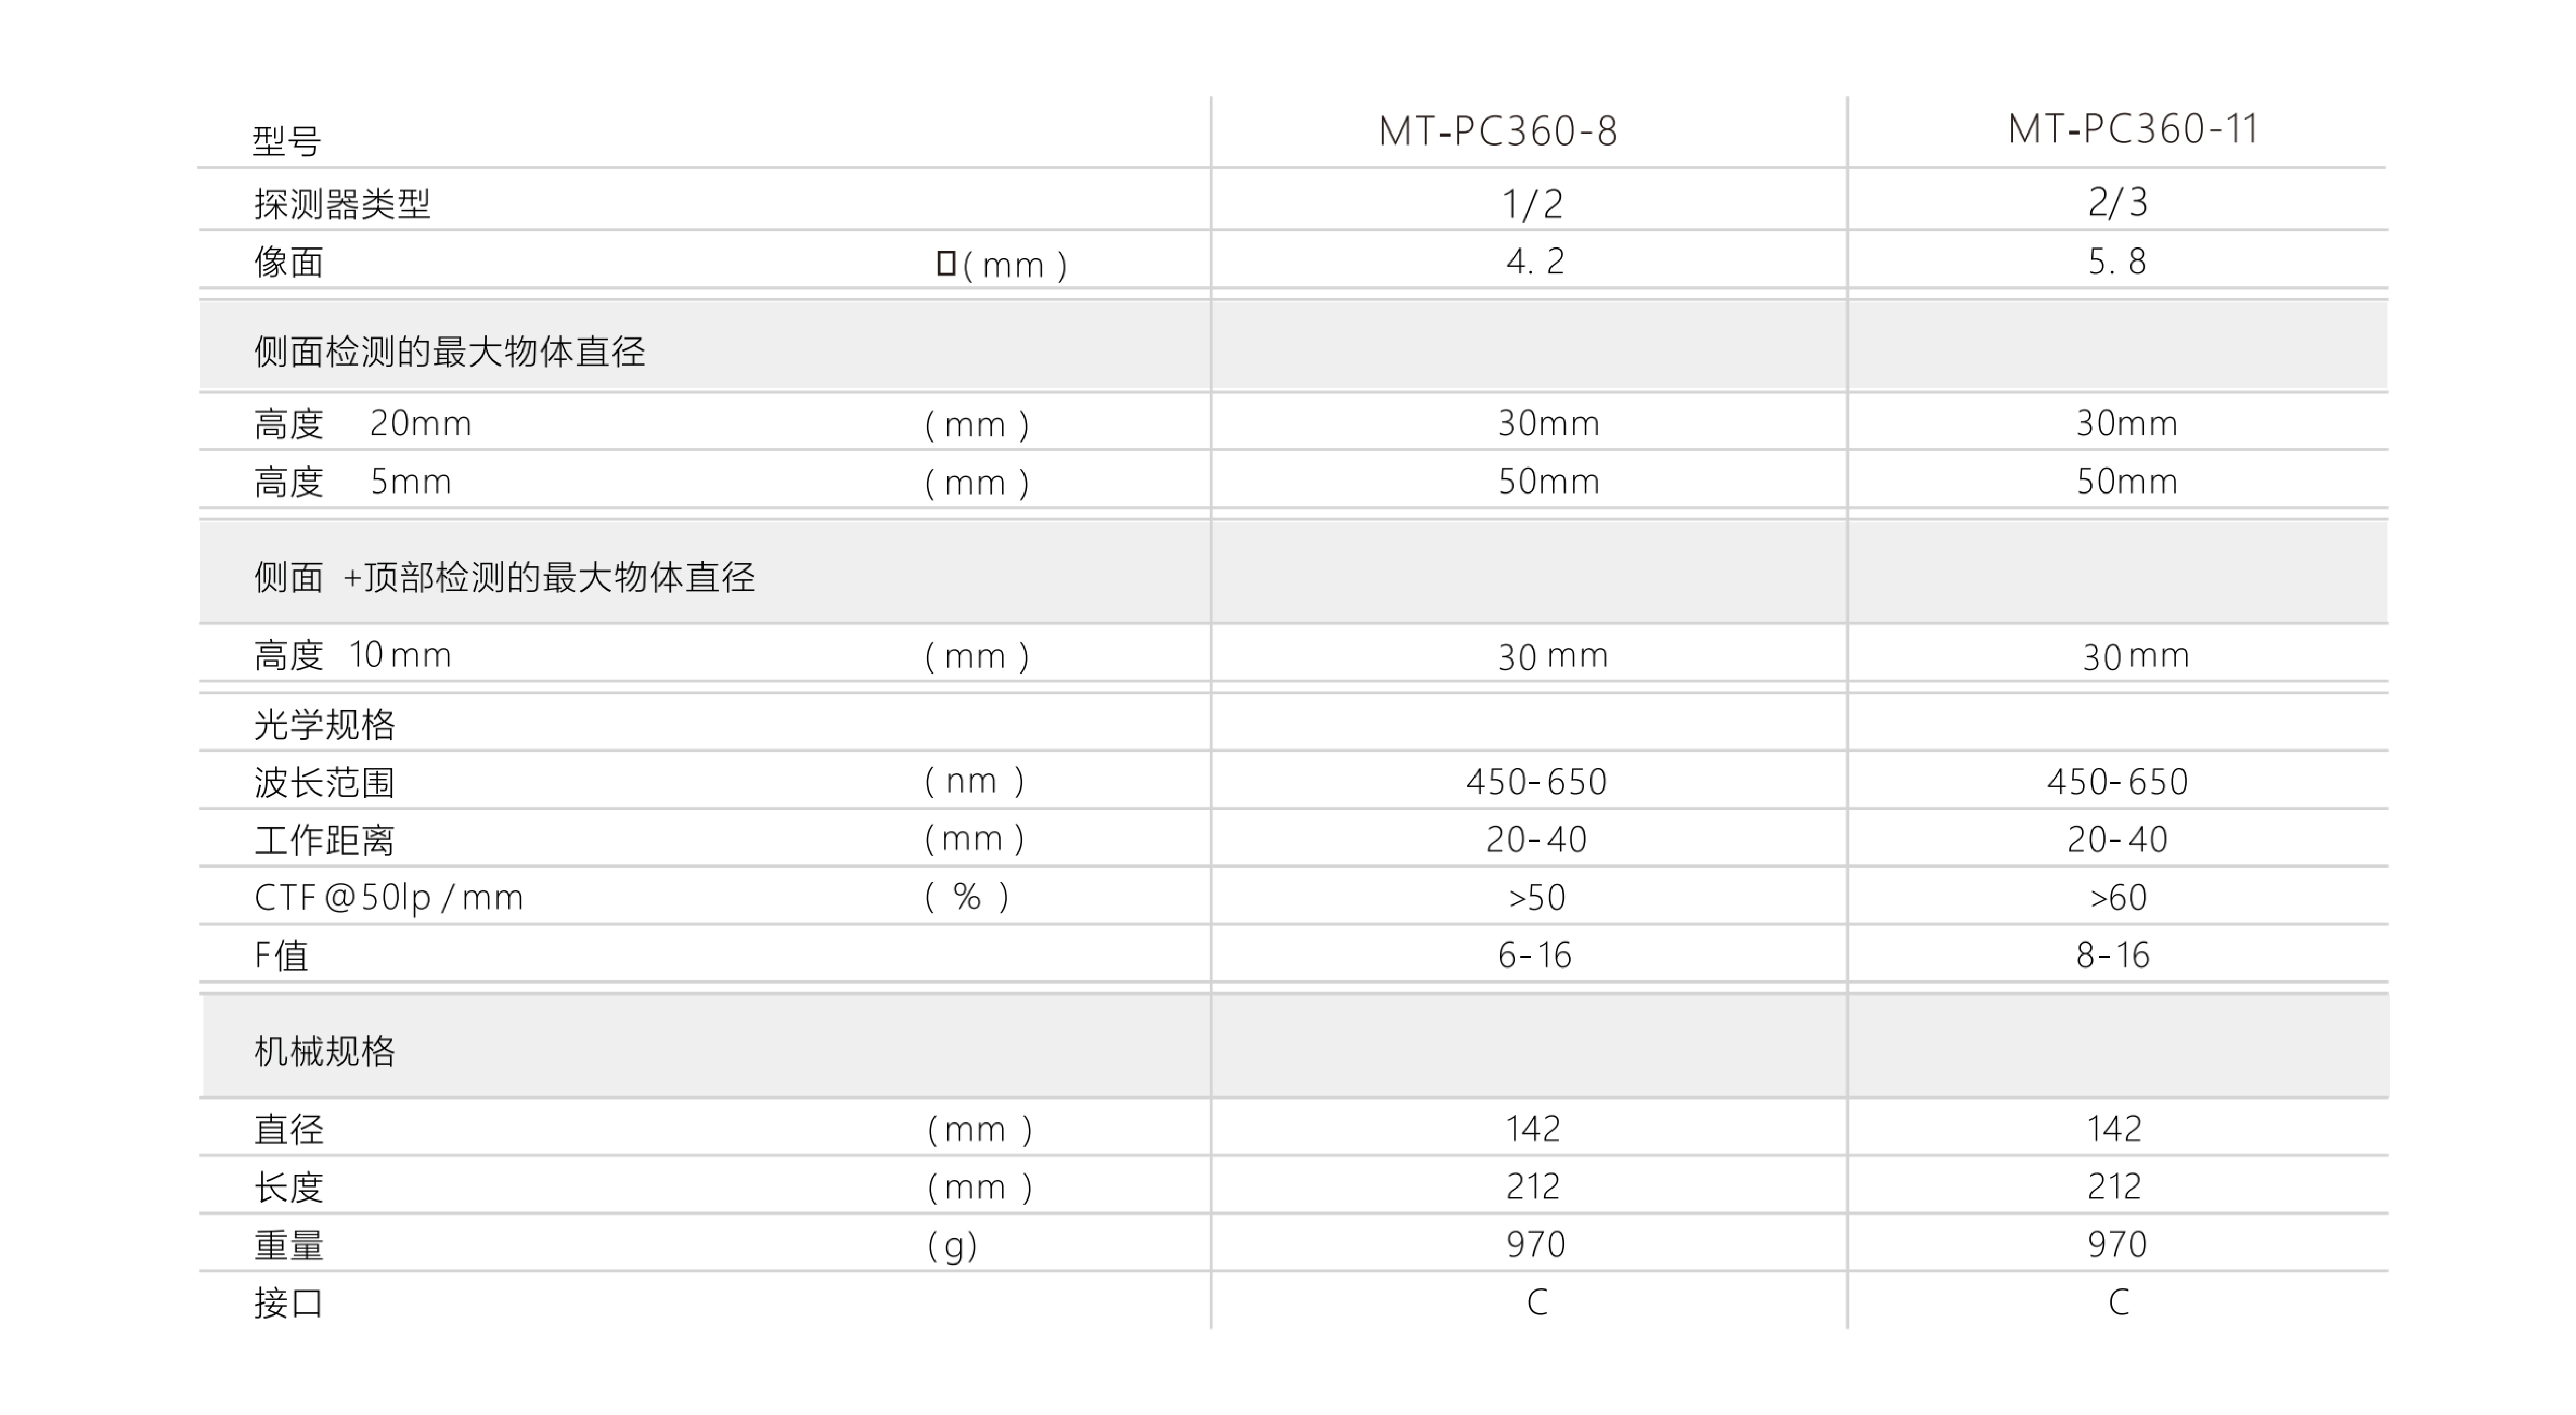Select the (g) weight unit
2576x1415 pixels.
(x=952, y=1245)
